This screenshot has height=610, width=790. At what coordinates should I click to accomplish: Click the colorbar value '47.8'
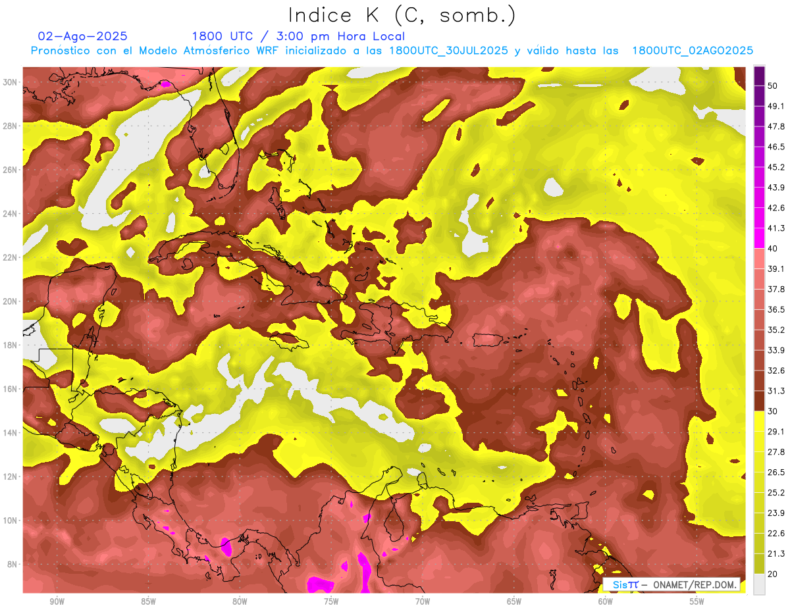[x=776, y=126]
